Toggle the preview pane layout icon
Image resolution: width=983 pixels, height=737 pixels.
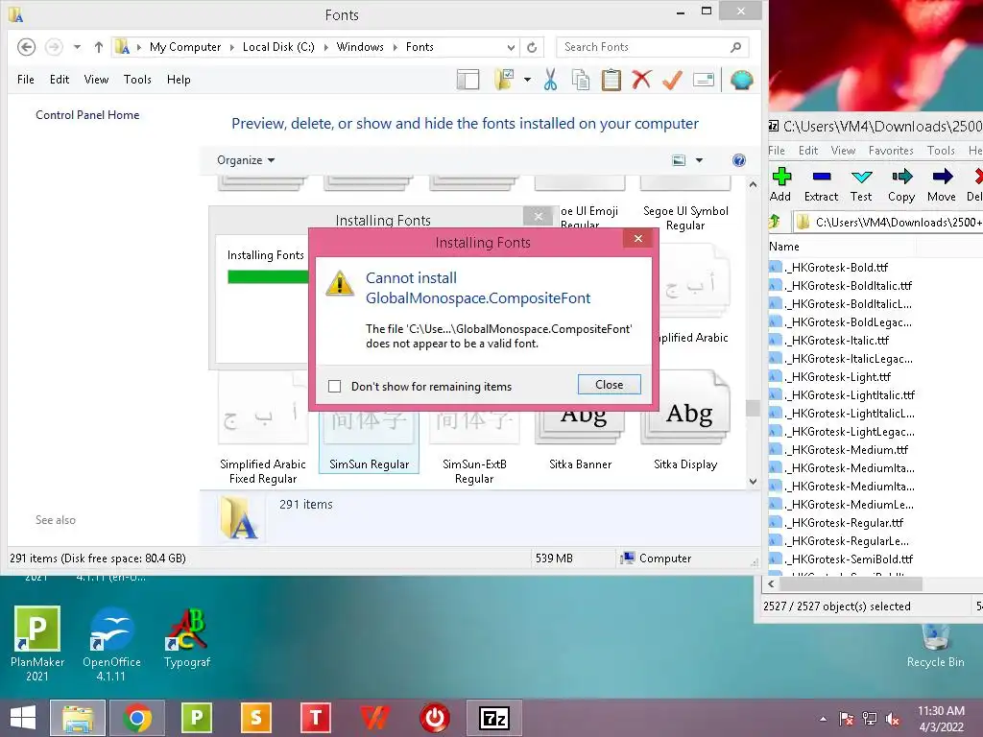468,80
